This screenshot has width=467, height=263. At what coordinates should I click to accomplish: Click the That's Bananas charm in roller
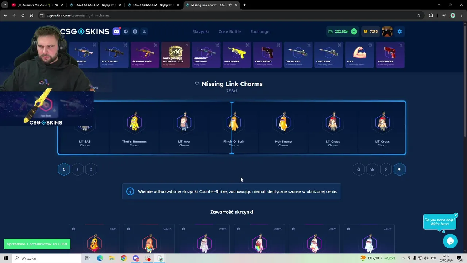coord(134,128)
